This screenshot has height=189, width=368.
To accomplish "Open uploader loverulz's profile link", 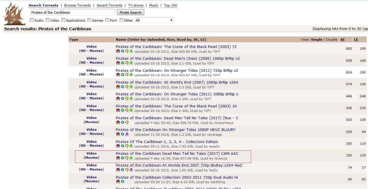I will [221, 158].
